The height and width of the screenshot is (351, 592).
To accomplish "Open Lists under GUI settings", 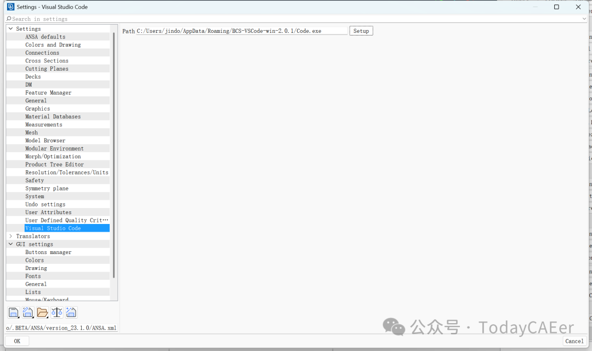I will point(33,292).
